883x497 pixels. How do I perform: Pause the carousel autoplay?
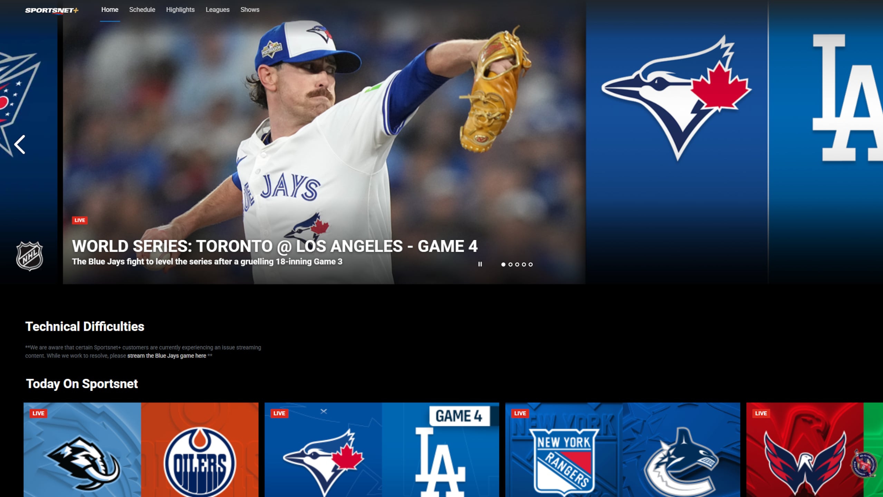pos(480,264)
